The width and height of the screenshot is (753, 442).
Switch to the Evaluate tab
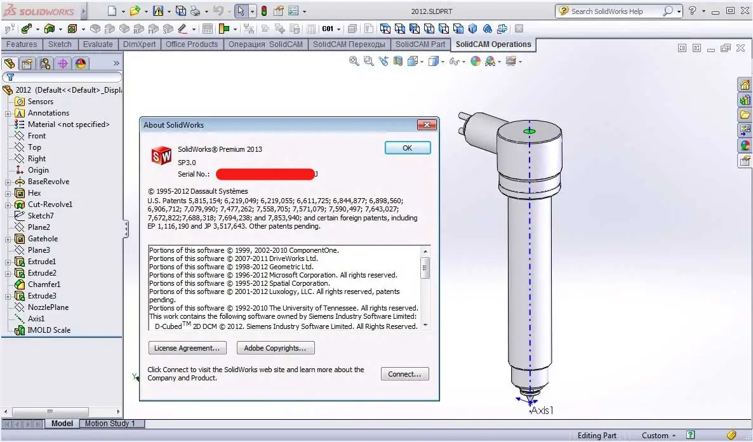(98, 44)
